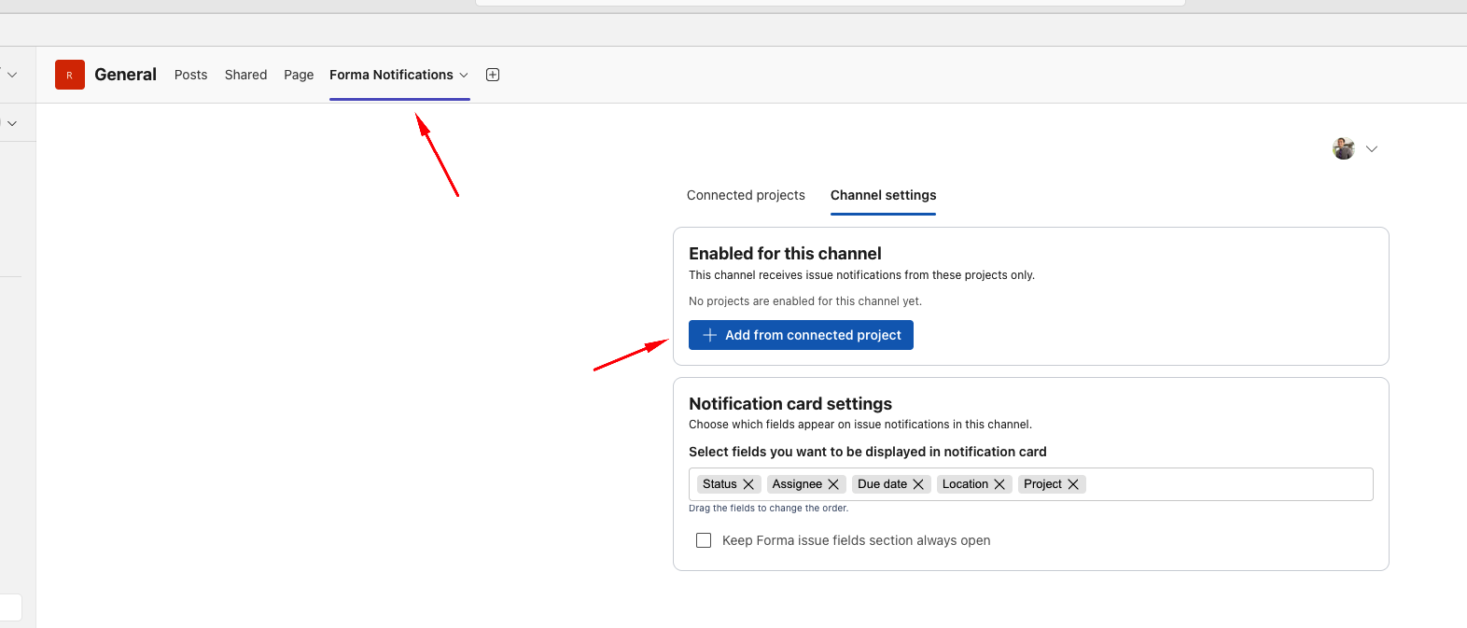Viewport: 1467px width, 628px height.
Task: Open the Shared tab
Action: (245, 75)
